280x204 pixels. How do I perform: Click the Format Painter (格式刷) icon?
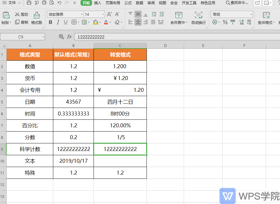click(37, 15)
